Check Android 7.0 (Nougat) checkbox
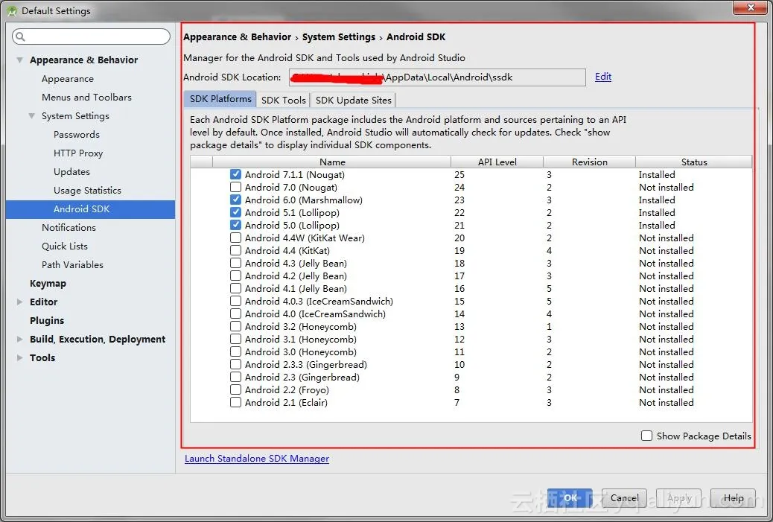Viewport: 773px width, 522px height. pyautogui.click(x=235, y=188)
